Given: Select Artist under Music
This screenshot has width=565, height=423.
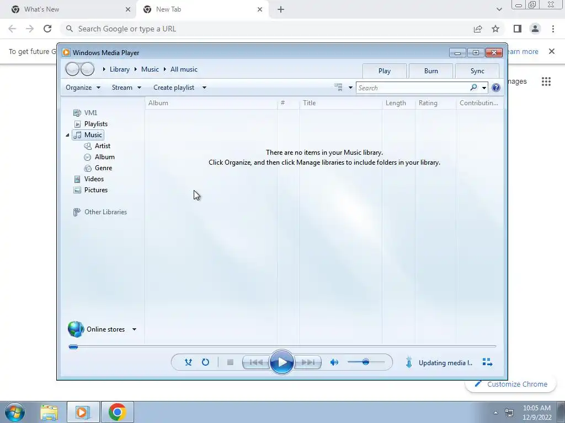Looking at the screenshot, I should pos(97,145).
